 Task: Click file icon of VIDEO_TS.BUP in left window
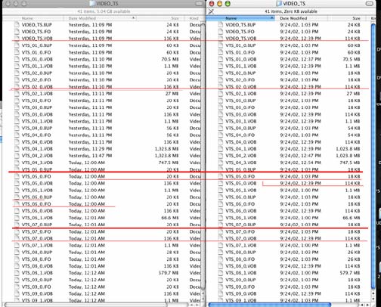[x=17, y=25]
